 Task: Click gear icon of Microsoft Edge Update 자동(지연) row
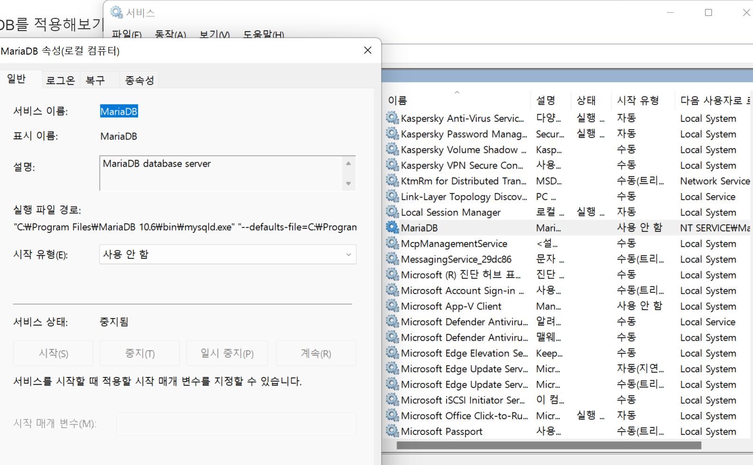click(393, 368)
